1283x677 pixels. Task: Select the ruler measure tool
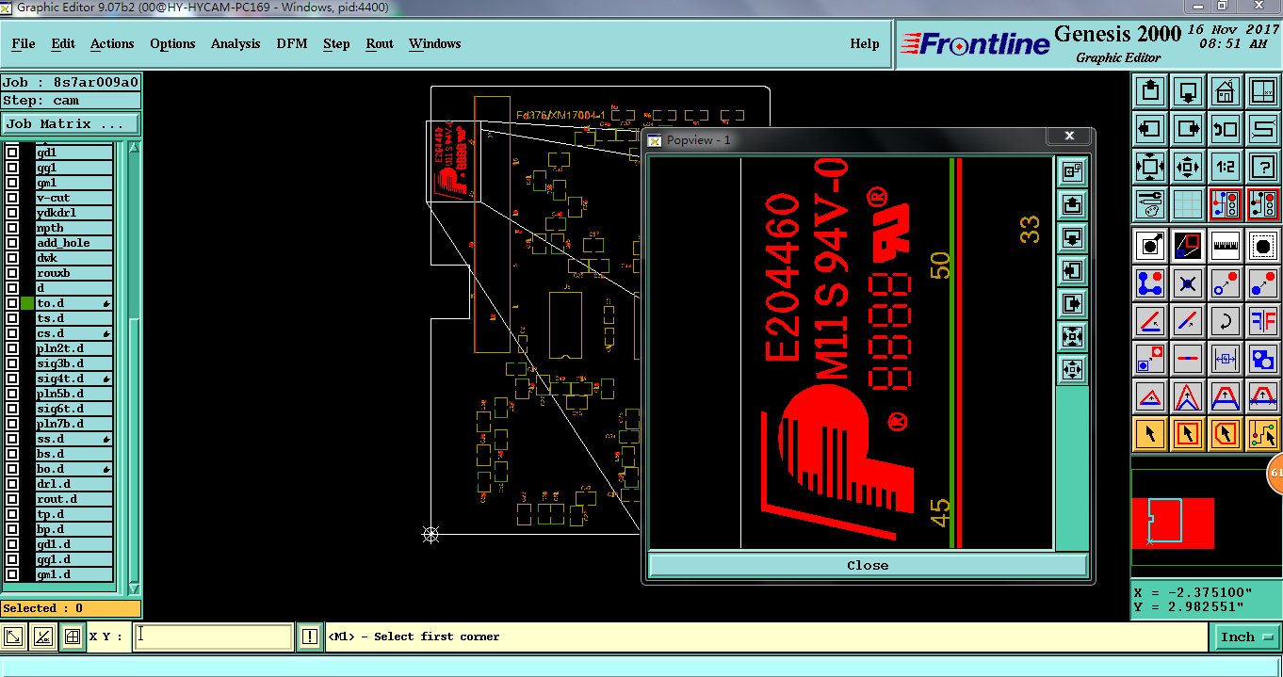tap(1226, 247)
